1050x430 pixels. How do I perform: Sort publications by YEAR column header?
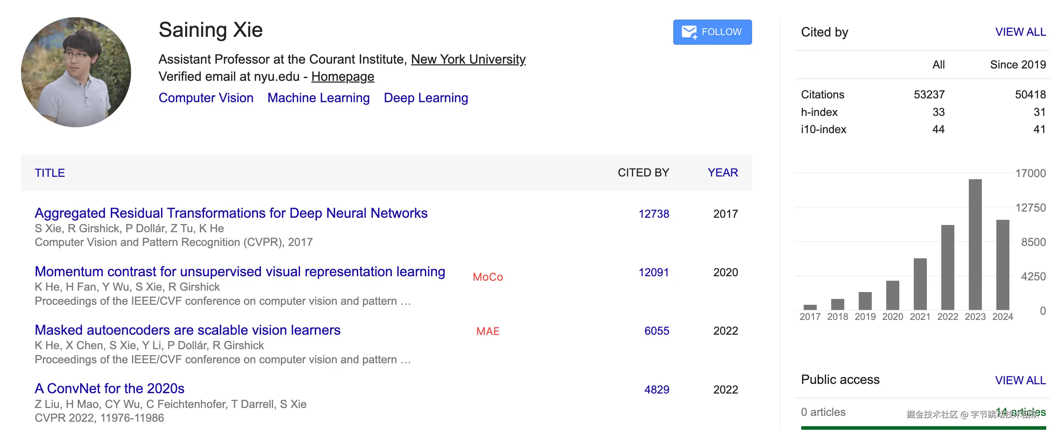722,173
